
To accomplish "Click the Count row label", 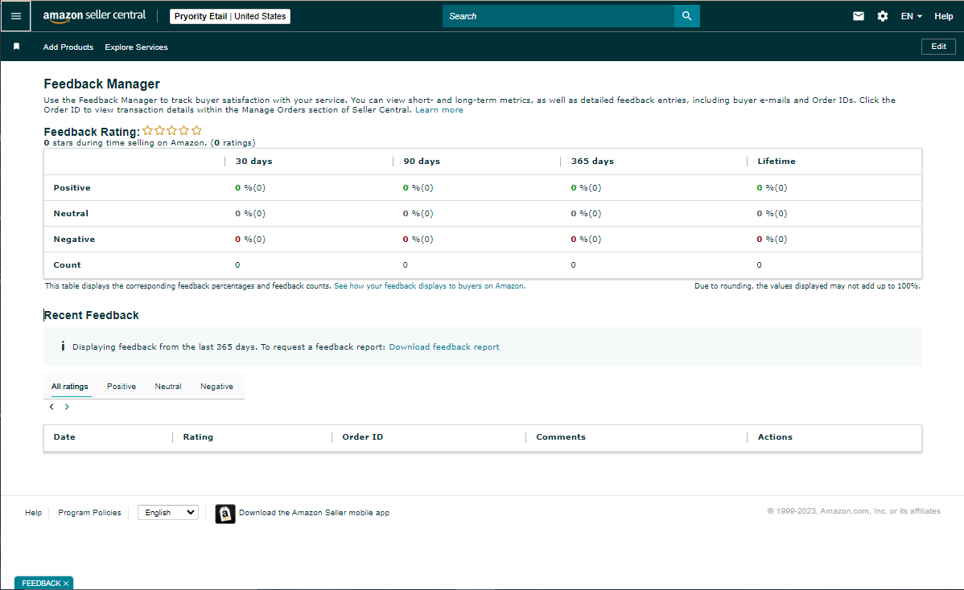I will click(67, 265).
